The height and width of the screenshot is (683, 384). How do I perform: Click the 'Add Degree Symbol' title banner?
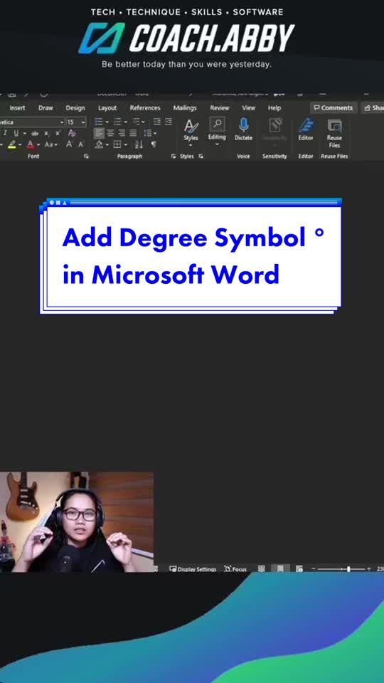(x=191, y=256)
